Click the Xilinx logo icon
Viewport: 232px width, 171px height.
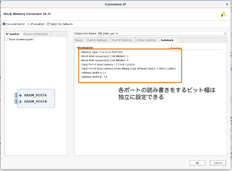(x=224, y=14)
